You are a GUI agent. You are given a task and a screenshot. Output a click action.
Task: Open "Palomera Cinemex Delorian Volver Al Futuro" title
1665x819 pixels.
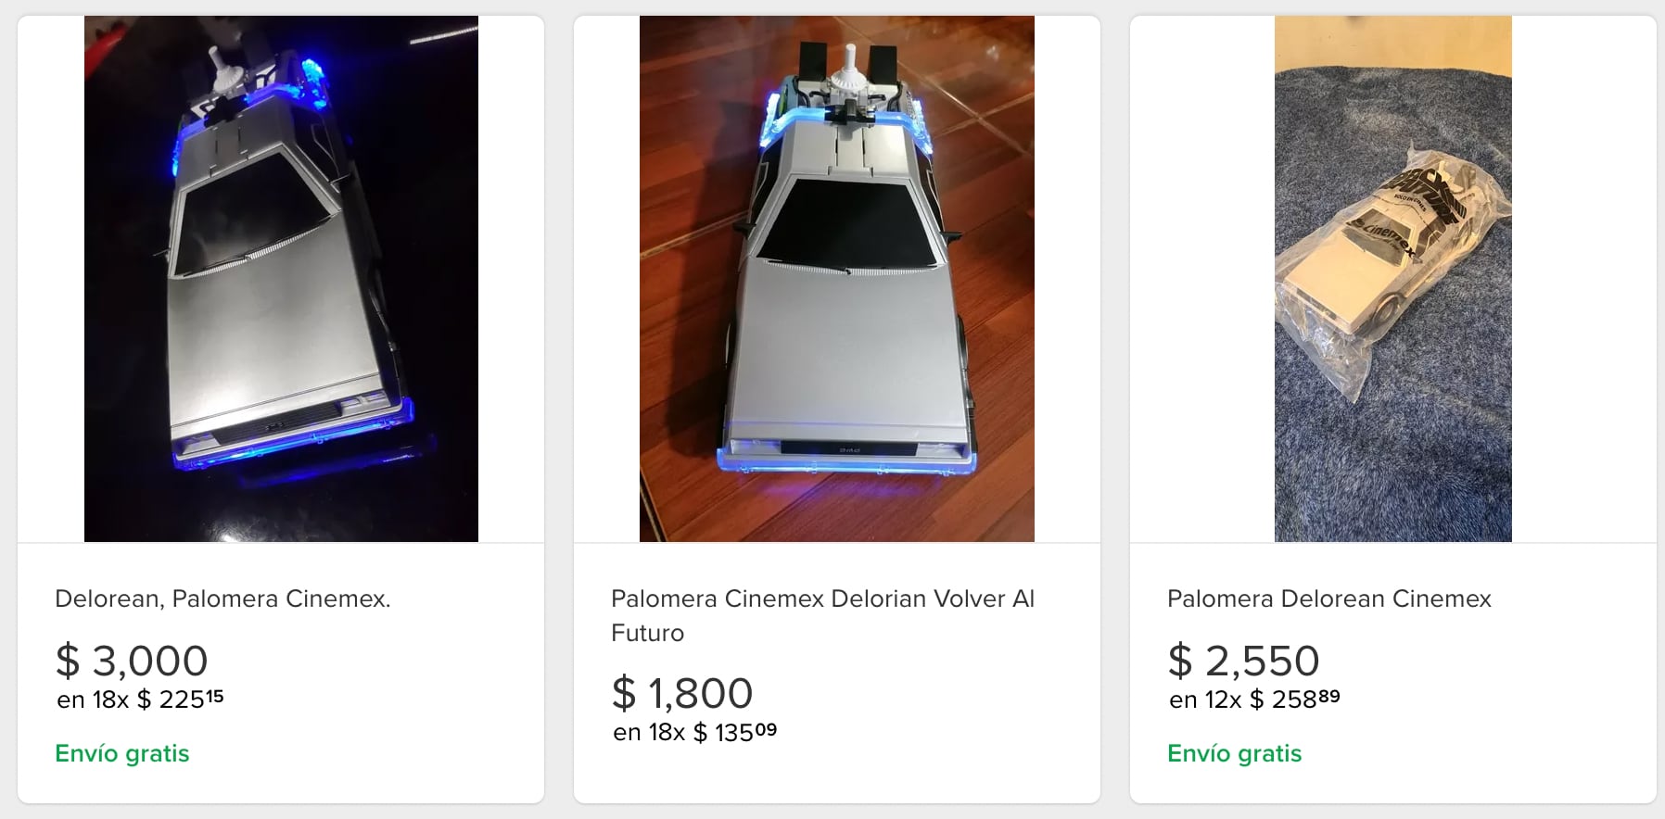[821, 615]
